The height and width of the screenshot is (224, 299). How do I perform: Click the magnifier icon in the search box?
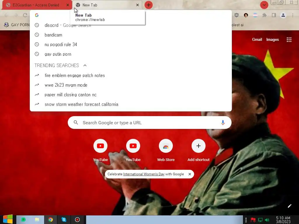point(76,123)
